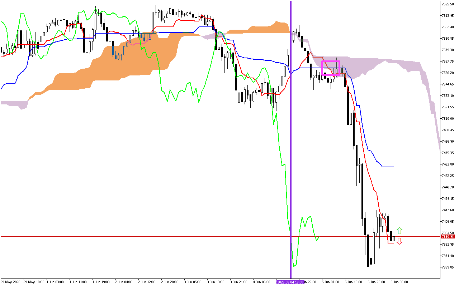
Task: Click the 29 May 2026 time label
Action: pos(10,282)
